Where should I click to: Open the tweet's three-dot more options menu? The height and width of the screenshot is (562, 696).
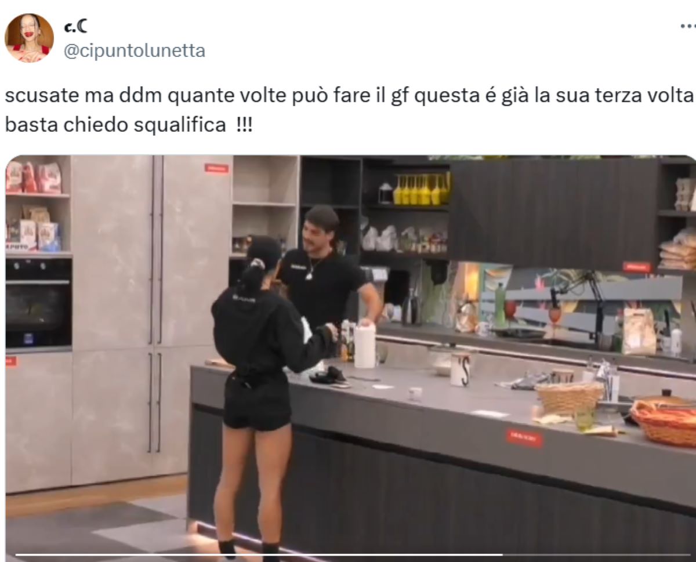tap(687, 27)
